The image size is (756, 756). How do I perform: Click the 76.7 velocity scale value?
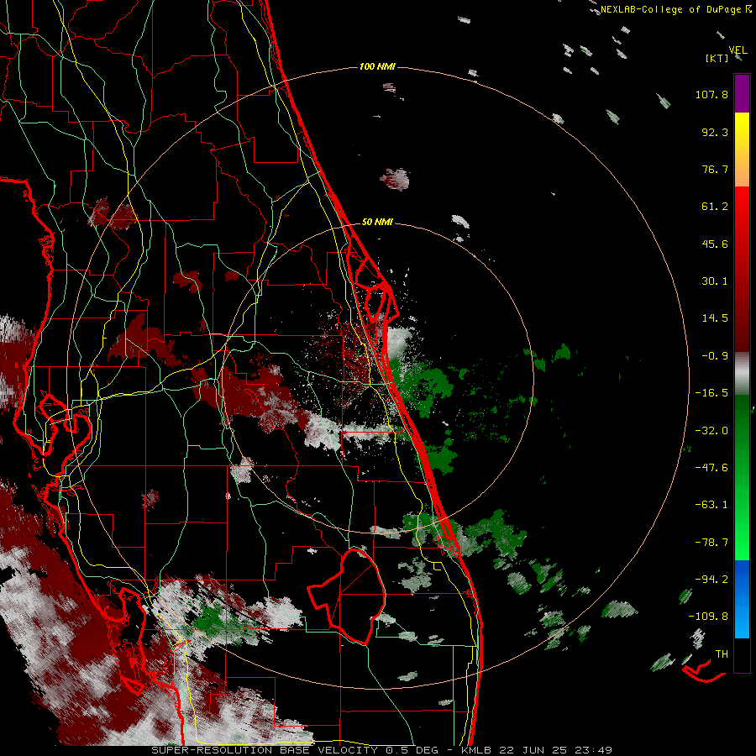(x=715, y=169)
